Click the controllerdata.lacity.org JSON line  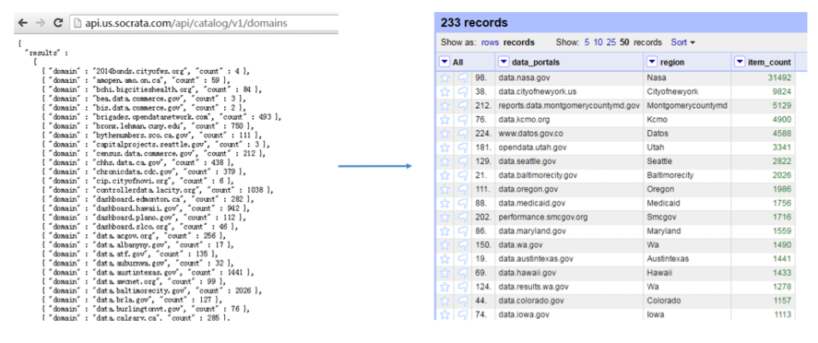point(157,191)
